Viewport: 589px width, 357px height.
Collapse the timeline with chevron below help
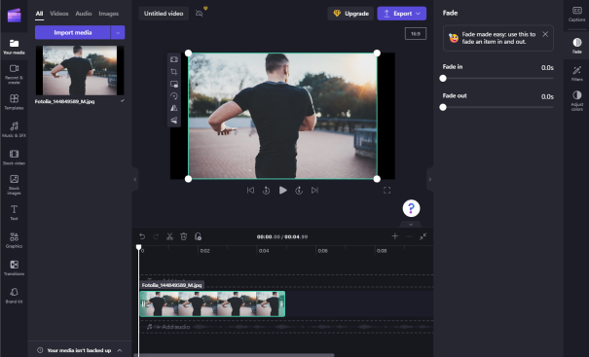(411, 225)
